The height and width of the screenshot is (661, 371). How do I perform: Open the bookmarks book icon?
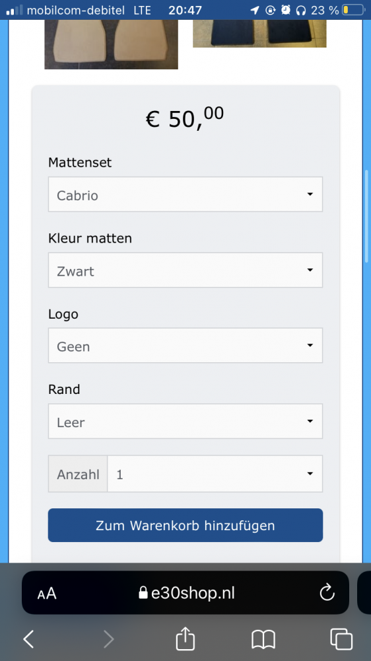pyautogui.click(x=263, y=639)
